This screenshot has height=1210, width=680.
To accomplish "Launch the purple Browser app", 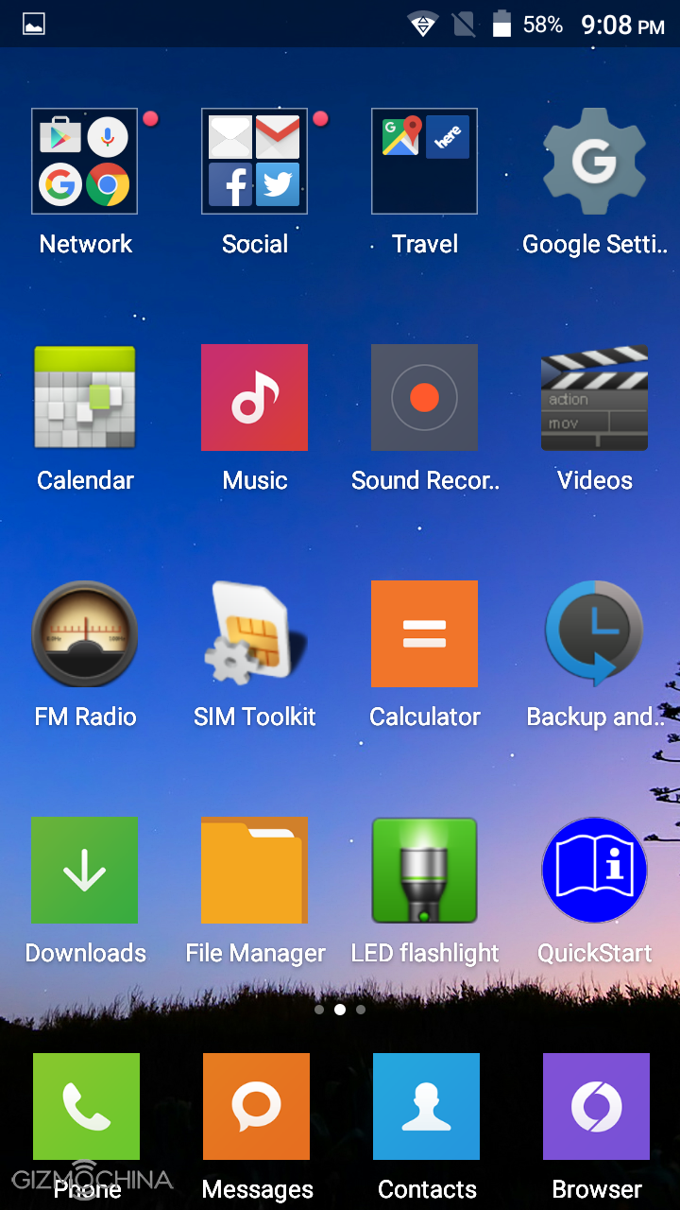I will click(596, 1106).
